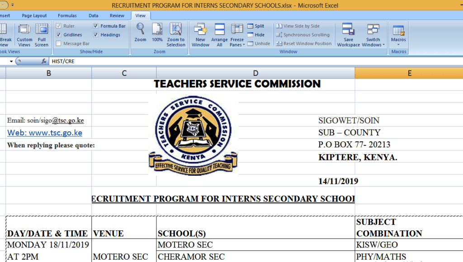The width and height of the screenshot is (463, 262).
Task: Click the insert function fx icon
Action: (44, 61)
